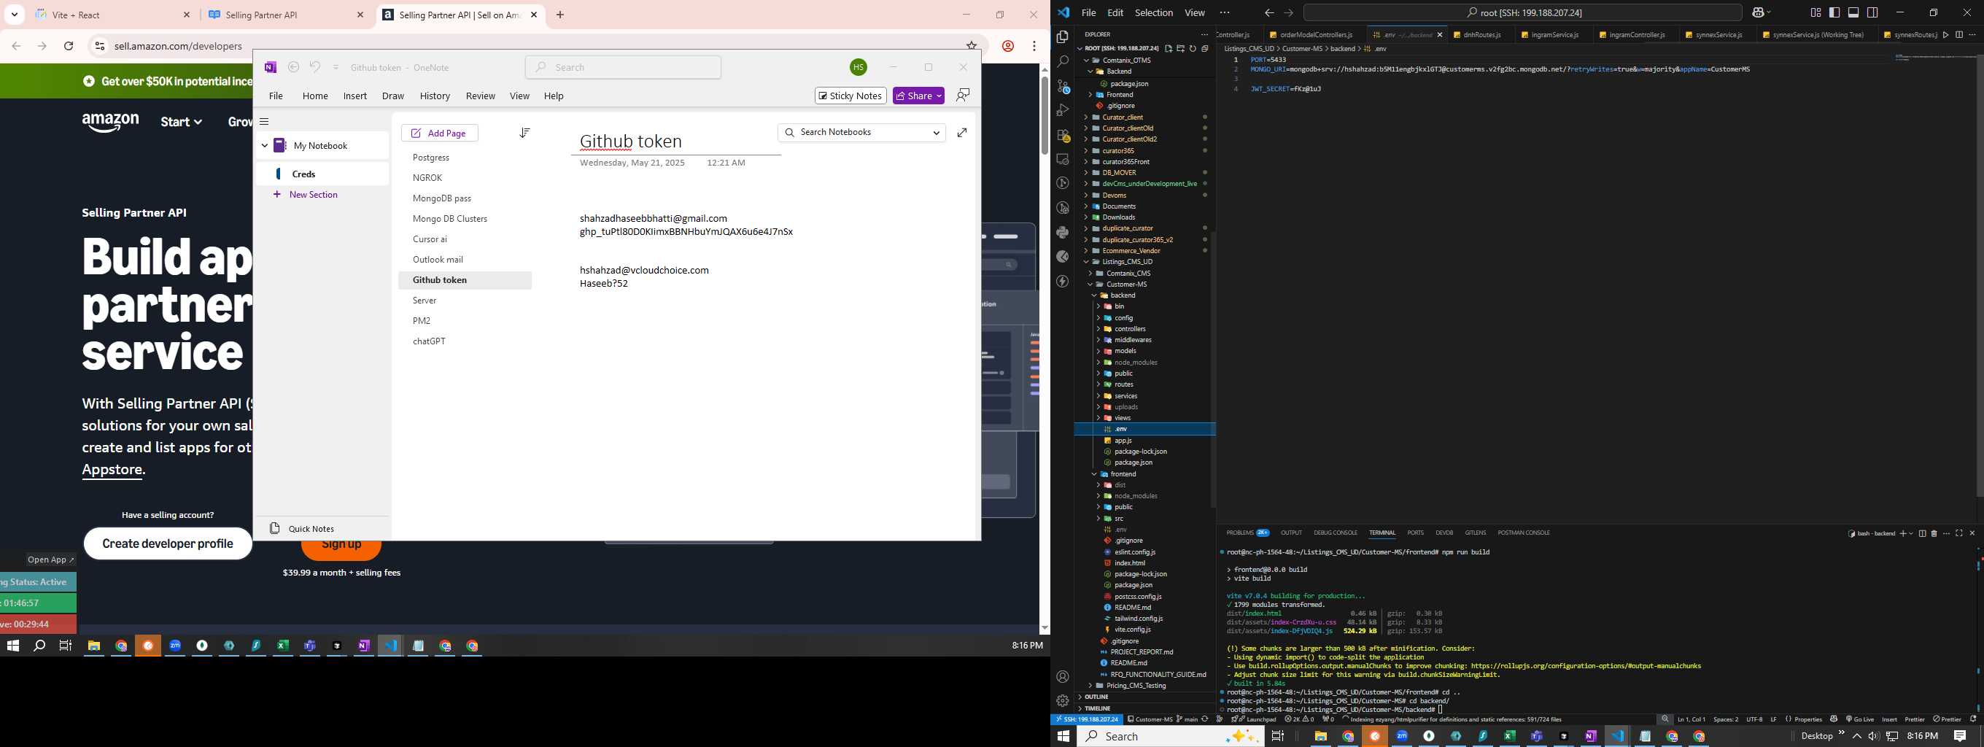Click OneNote back arrow in title bar
Viewport: 1984px width, 747px height.
[x=293, y=67]
